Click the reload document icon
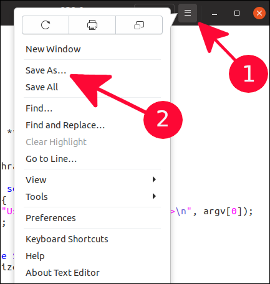This screenshot has width=270, height=284. coord(46,25)
